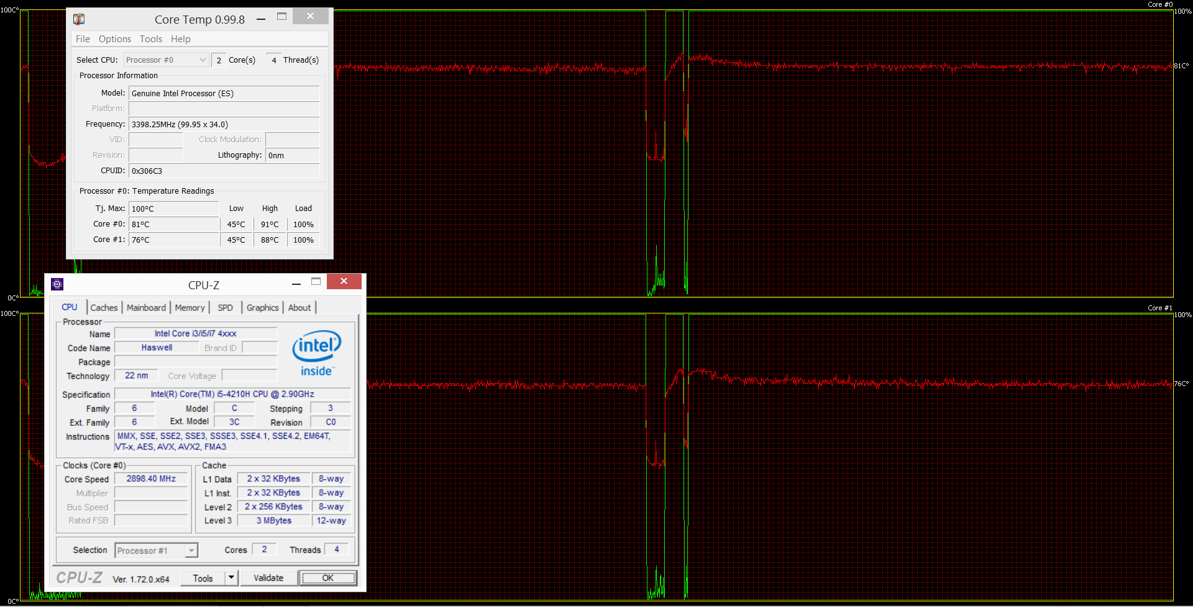Switch to the Graphics tab
This screenshot has height=607, width=1193.
(262, 308)
